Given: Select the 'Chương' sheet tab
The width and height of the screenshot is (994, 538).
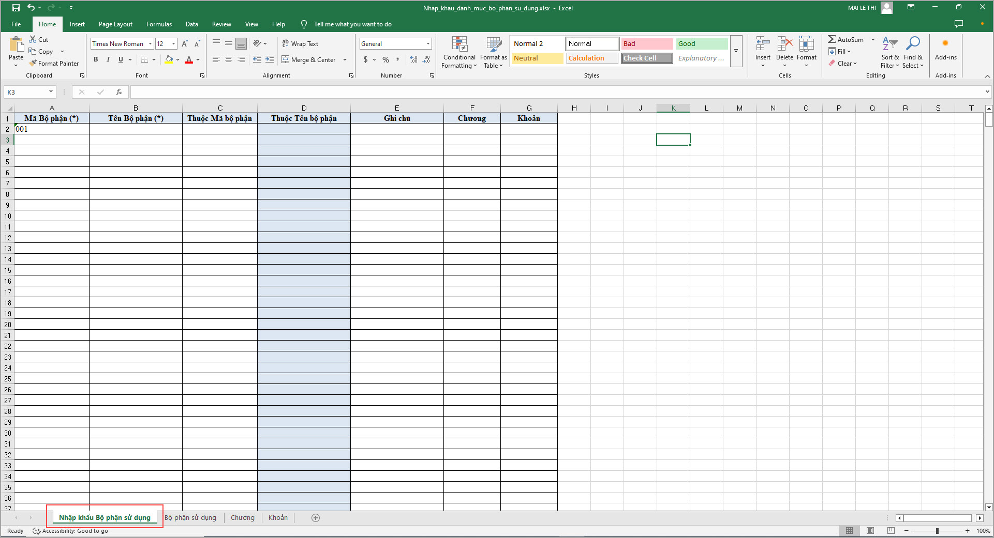Looking at the screenshot, I should click(243, 518).
